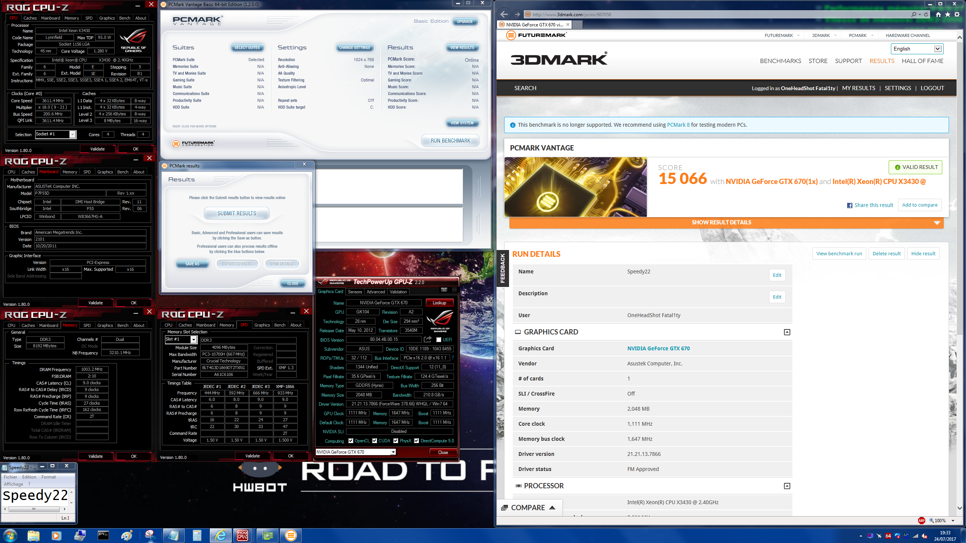Click the Facebook share icon

point(850,206)
